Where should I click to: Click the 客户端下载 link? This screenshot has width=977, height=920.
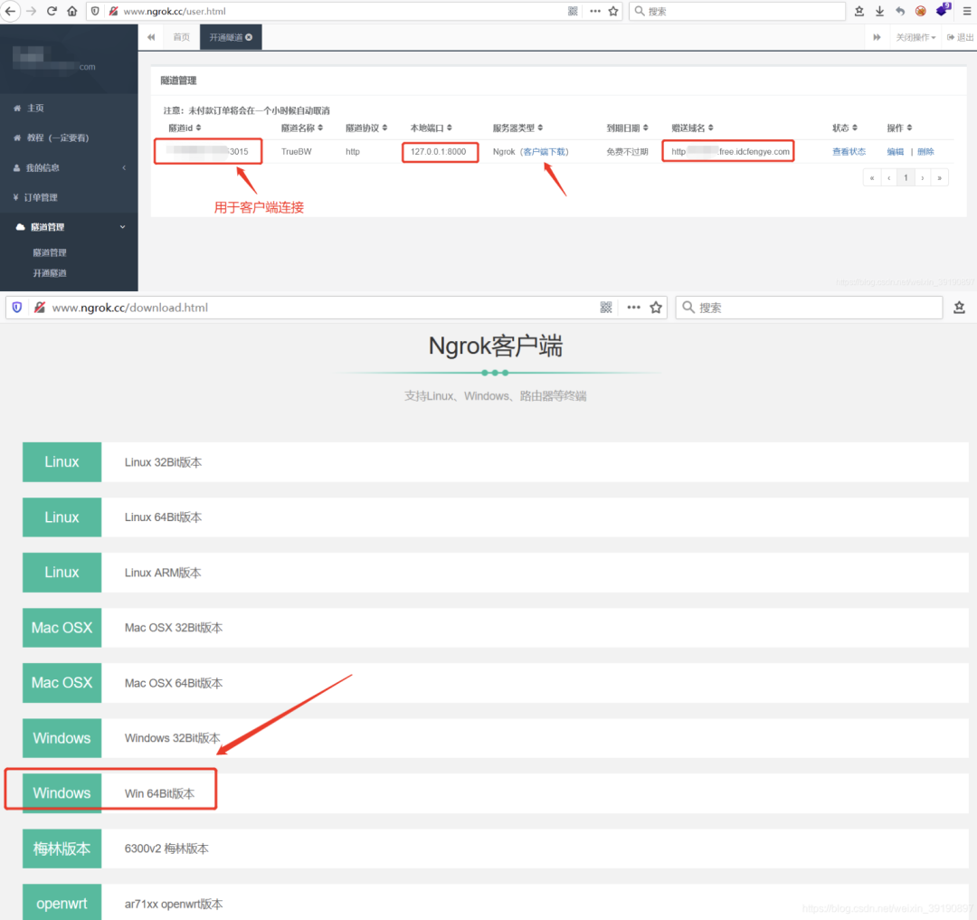click(544, 151)
